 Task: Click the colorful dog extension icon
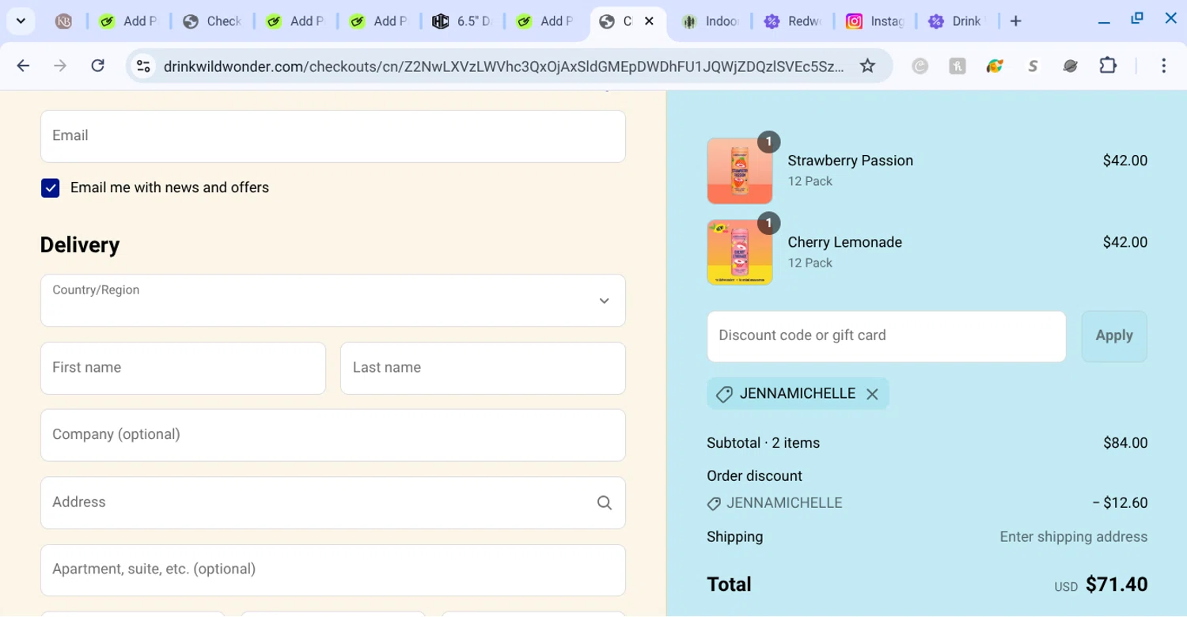995,66
